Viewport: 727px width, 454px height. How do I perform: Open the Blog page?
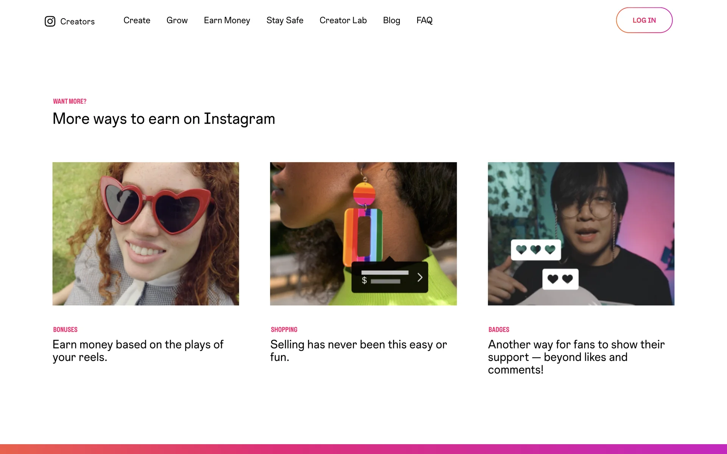tap(392, 20)
